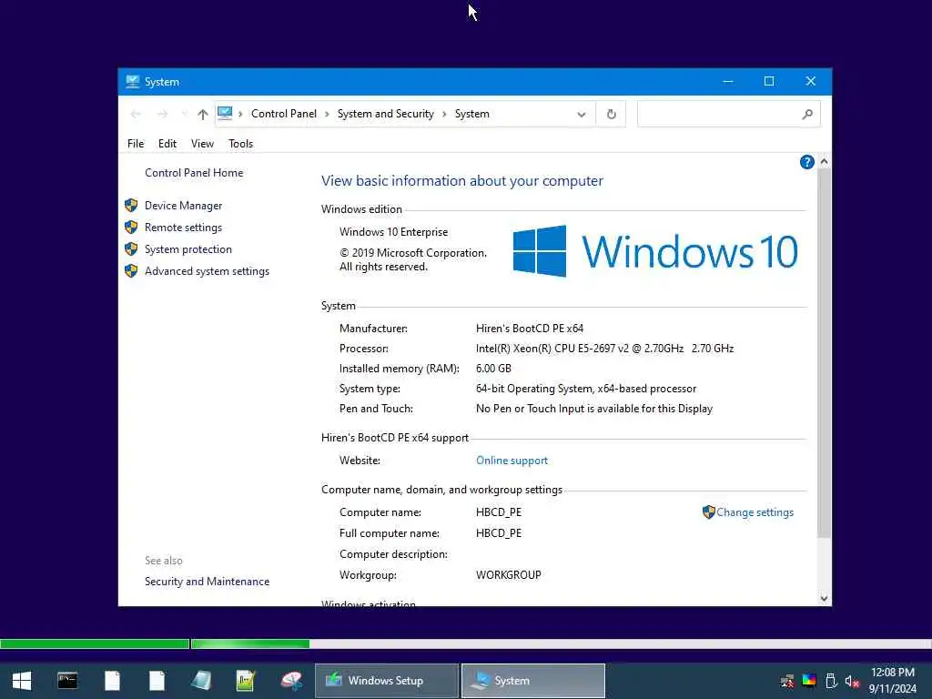Click the 6.00 GB installed memory value

click(493, 369)
